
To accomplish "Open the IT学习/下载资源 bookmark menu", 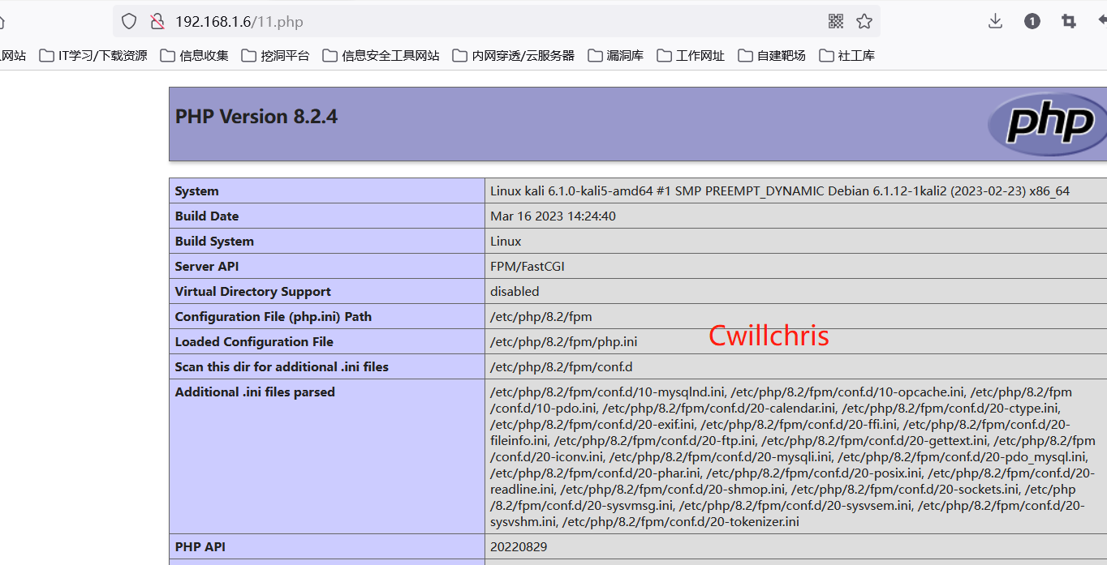I will [x=93, y=55].
